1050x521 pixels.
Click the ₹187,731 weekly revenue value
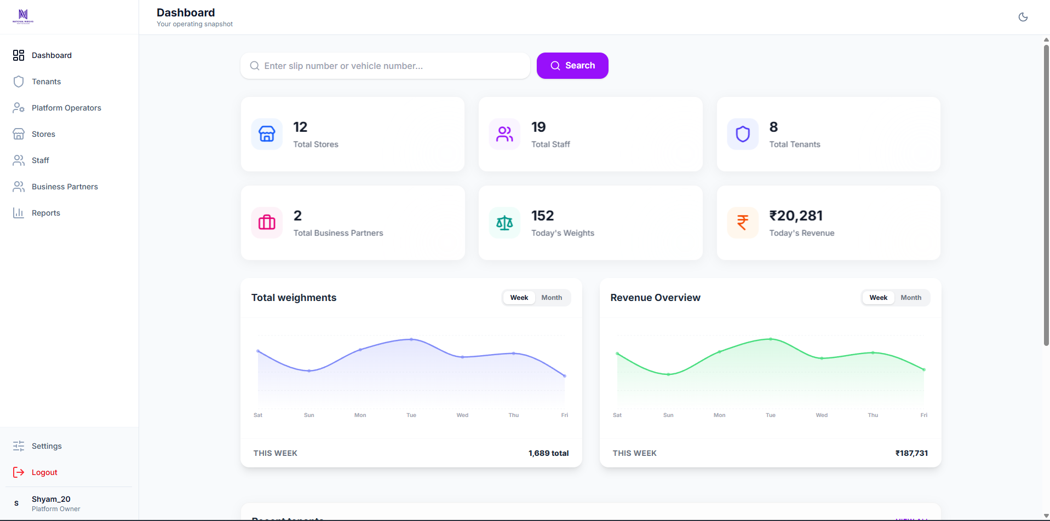(x=911, y=453)
